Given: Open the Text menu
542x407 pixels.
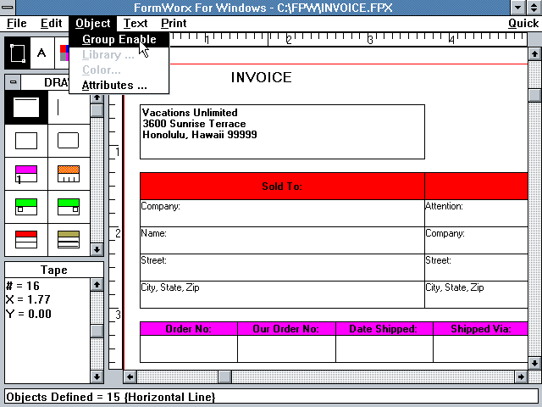Looking at the screenshot, I should tap(135, 23).
